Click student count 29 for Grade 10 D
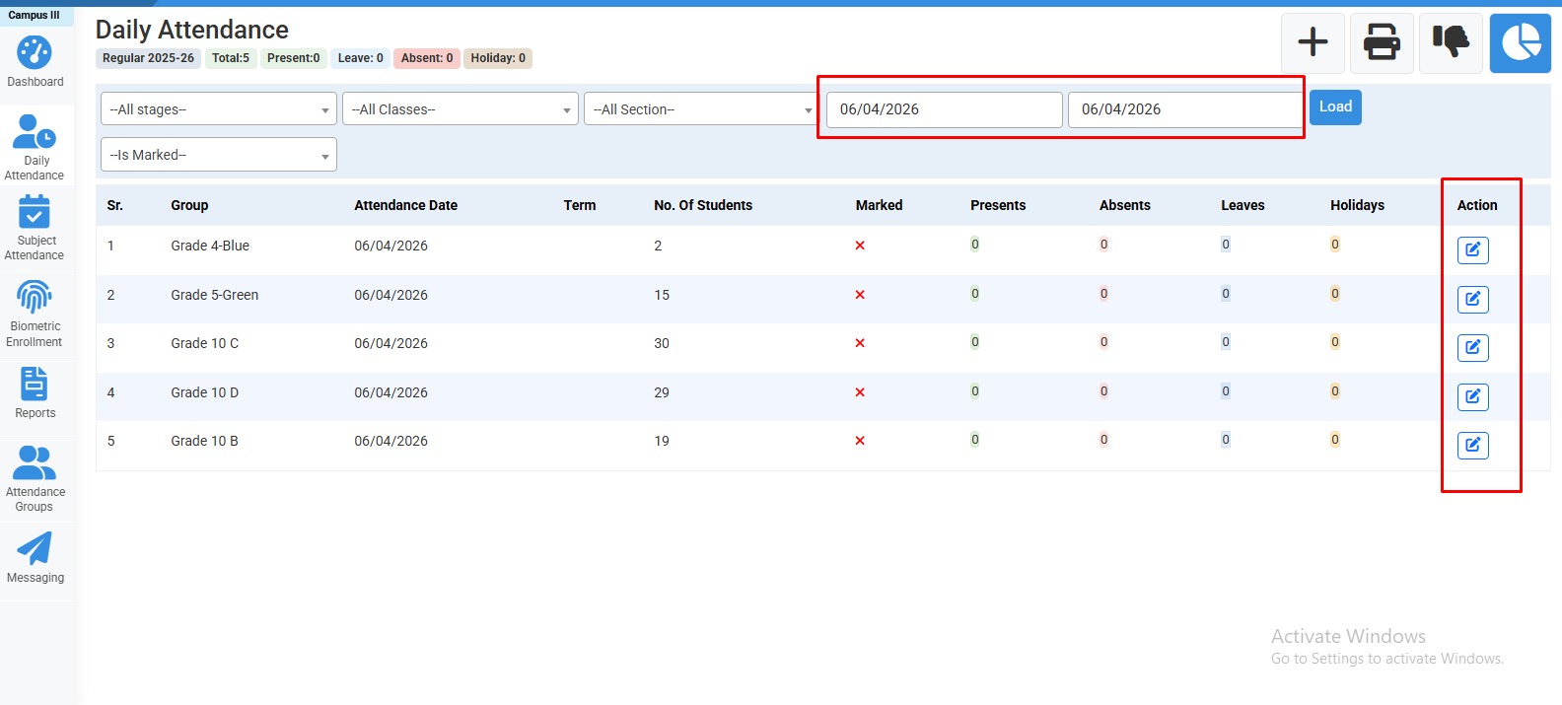The image size is (1562, 705). [662, 392]
